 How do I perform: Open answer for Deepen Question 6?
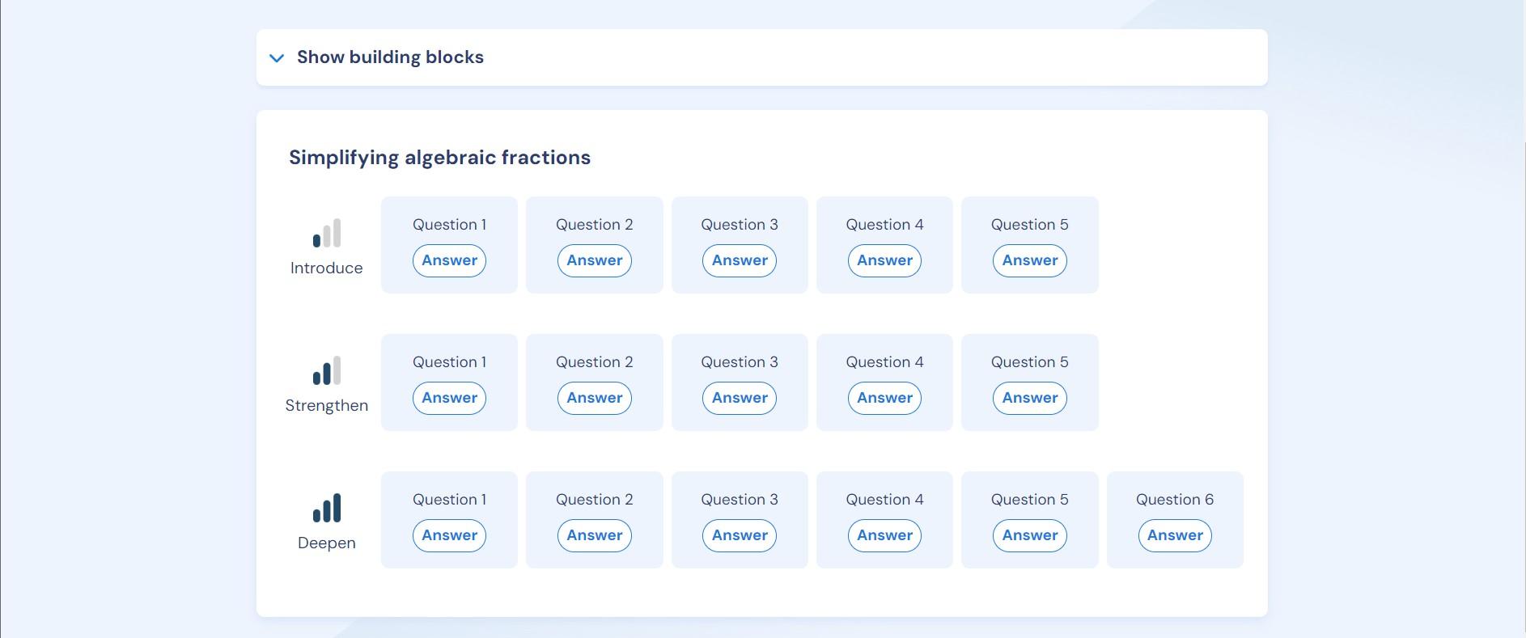coord(1175,535)
